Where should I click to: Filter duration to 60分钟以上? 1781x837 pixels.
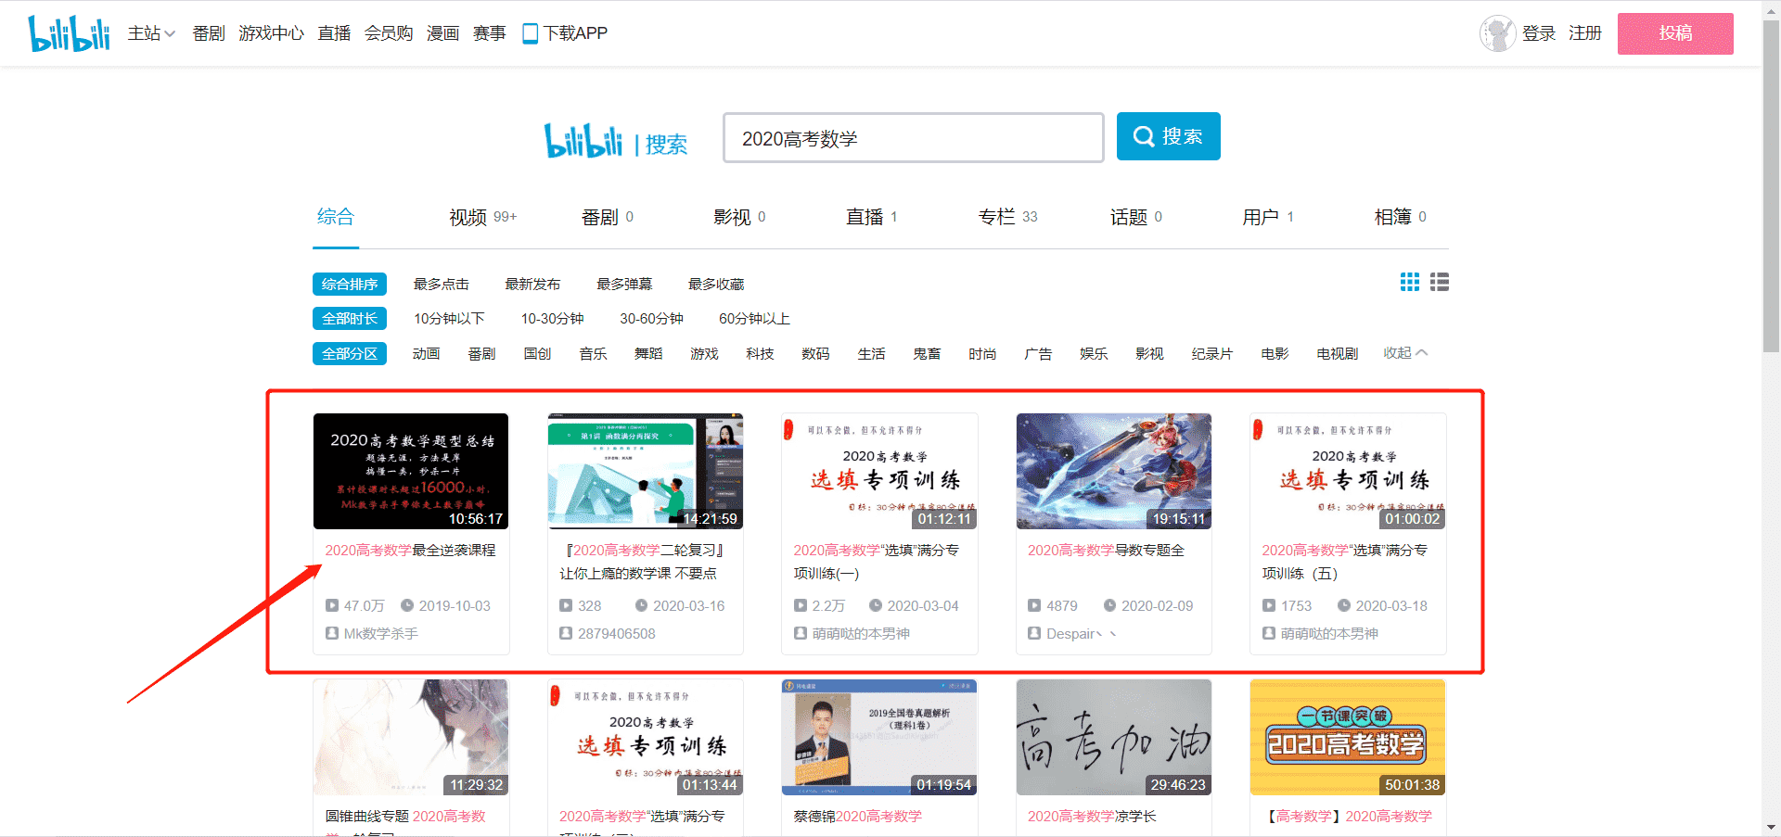[x=754, y=318]
